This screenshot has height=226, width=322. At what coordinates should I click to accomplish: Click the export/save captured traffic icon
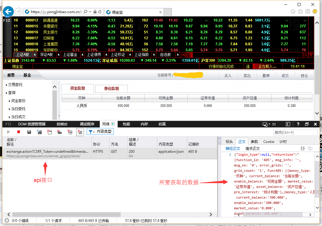click(x=29, y=132)
